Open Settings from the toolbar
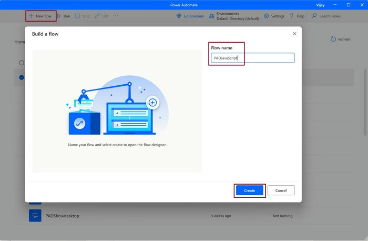The width and height of the screenshot is (368, 241). click(274, 16)
